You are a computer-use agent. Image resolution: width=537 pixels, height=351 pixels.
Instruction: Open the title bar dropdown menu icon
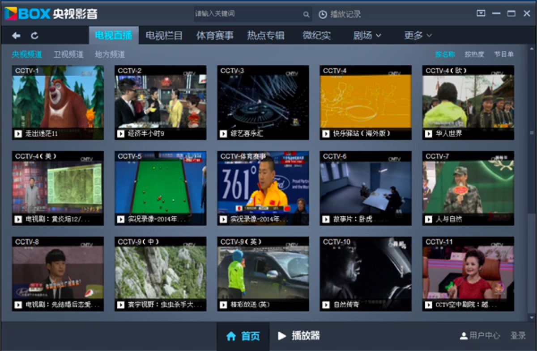click(x=481, y=13)
